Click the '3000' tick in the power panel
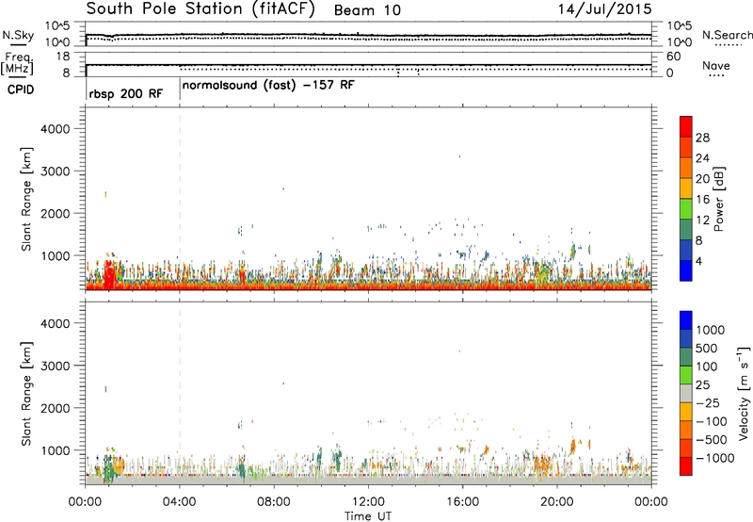The image size is (753, 522). pyautogui.click(x=55, y=171)
